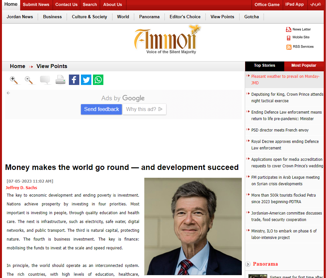Open Jordan News section
Viewport: 326px width, 278px height.
(x=20, y=17)
